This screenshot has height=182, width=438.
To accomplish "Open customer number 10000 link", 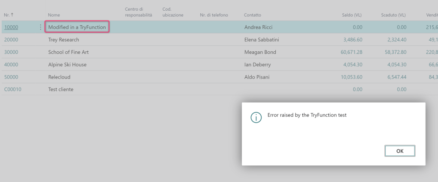I will click(x=11, y=27).
